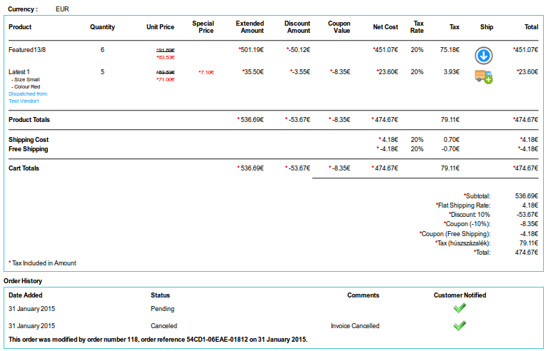546x351 pixels.
Task: Click the Ship column header
Action: coord(487,27)
